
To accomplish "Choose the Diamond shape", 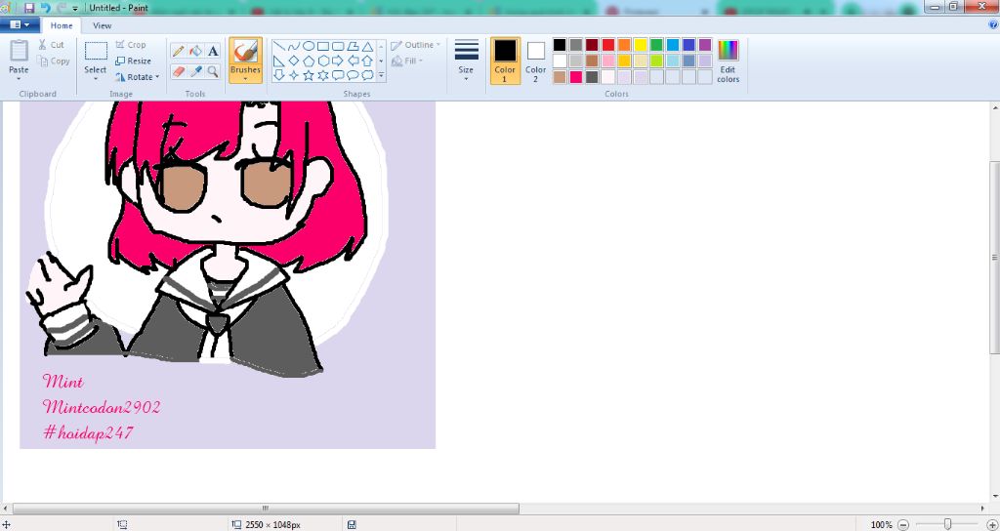I will [x=293, y=61].
